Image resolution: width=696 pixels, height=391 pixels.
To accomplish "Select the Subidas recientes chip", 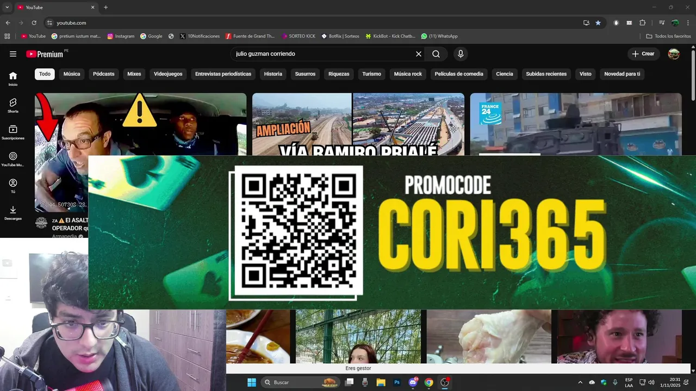I will click(546, 74).
